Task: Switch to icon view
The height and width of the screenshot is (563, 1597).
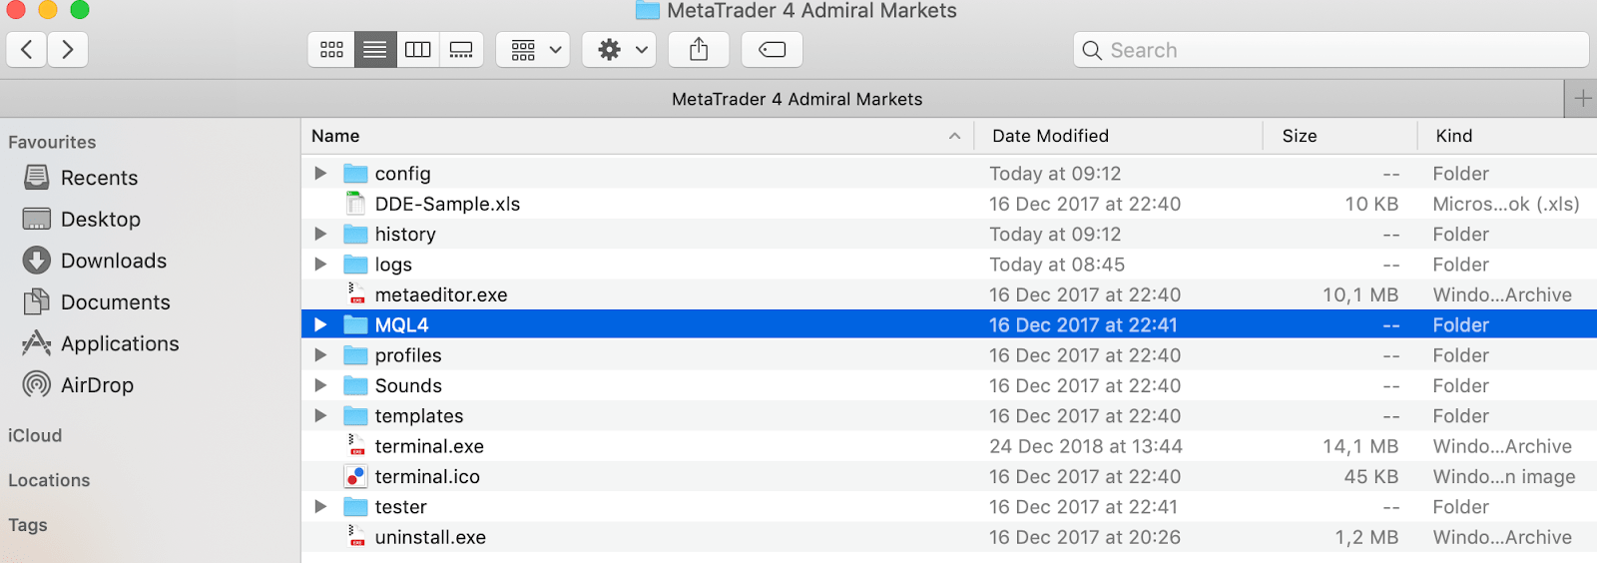Action: (x=331, y=49)
